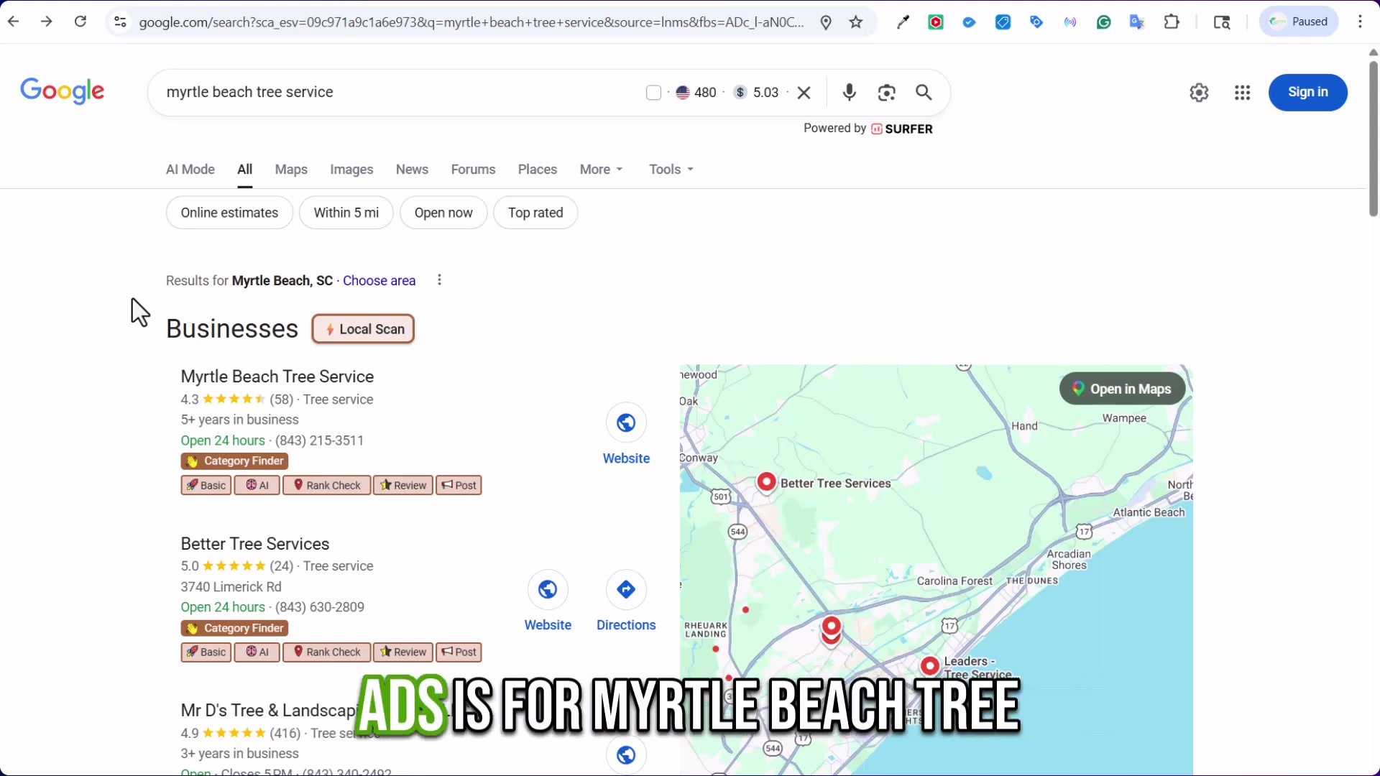Open site information icon in address bar
Screen dimensions: 1380x776
(121, 22)
